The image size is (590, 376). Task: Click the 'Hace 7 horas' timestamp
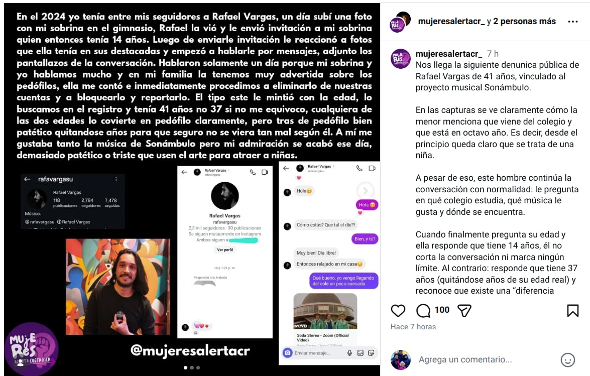coord(413,327)
